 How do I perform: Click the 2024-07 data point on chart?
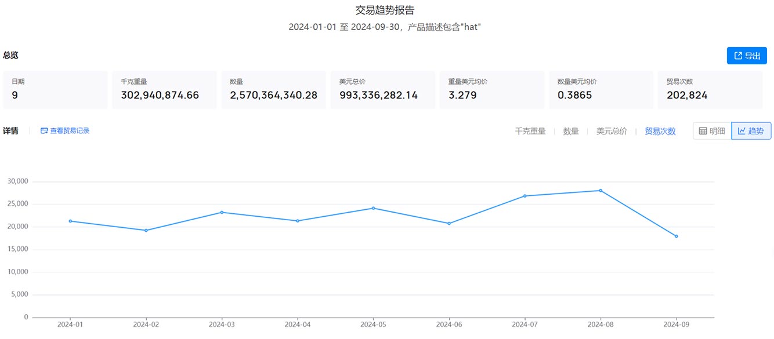(525, 196)
